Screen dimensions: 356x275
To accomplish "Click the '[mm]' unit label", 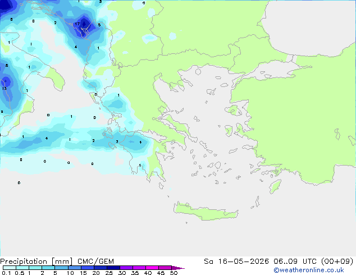I will point(62,262).
